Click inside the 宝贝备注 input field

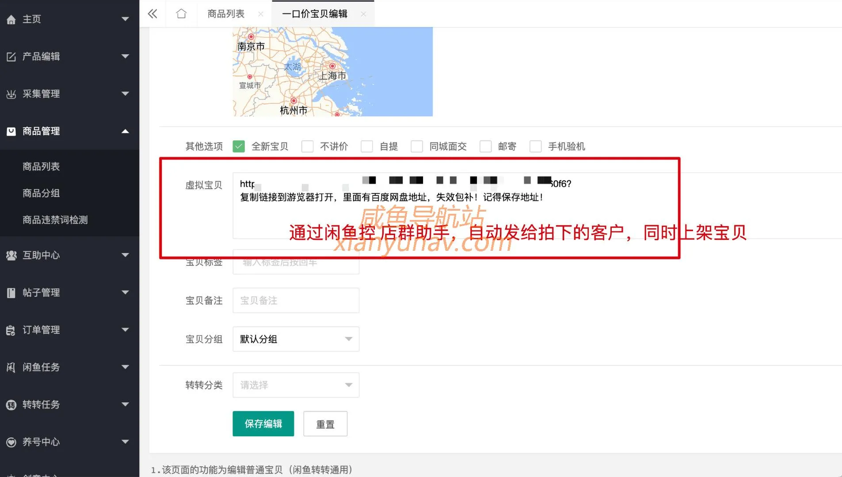296,300
